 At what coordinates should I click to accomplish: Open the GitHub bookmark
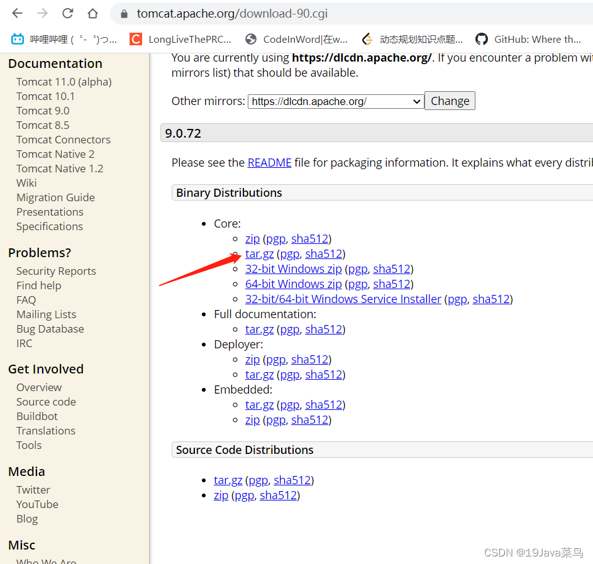pyautogui.click(x=528, y=39)
